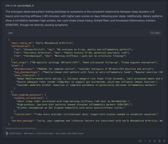This screenshot has width=168, height=144.
Task: Branch the conversation from this message
Action: click(x=150, y=141)
